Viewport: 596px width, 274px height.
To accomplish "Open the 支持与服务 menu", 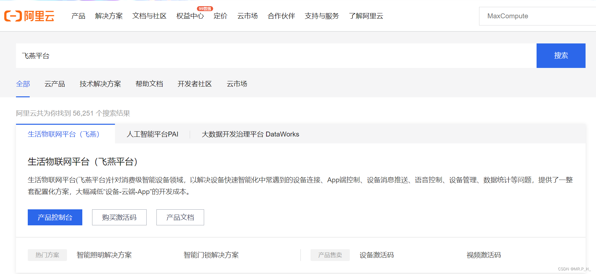I will [x=322, y=16].
